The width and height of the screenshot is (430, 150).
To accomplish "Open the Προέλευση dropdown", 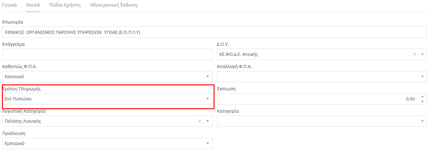I will click(207, 143).
